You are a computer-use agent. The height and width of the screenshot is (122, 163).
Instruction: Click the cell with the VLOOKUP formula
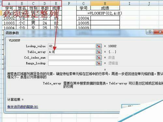pyautogui.click(x=105, y=13)
